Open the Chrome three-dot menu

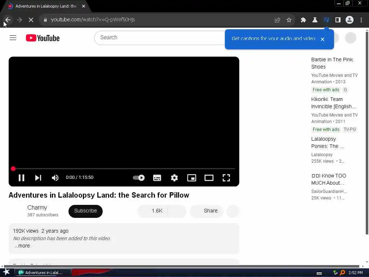361,20
